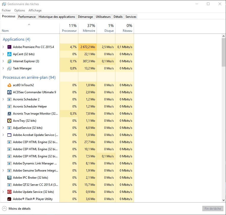Click the Adobe Premiere Pro icon
The height and width of the screenshot is (215, 226).
[9, 47]
